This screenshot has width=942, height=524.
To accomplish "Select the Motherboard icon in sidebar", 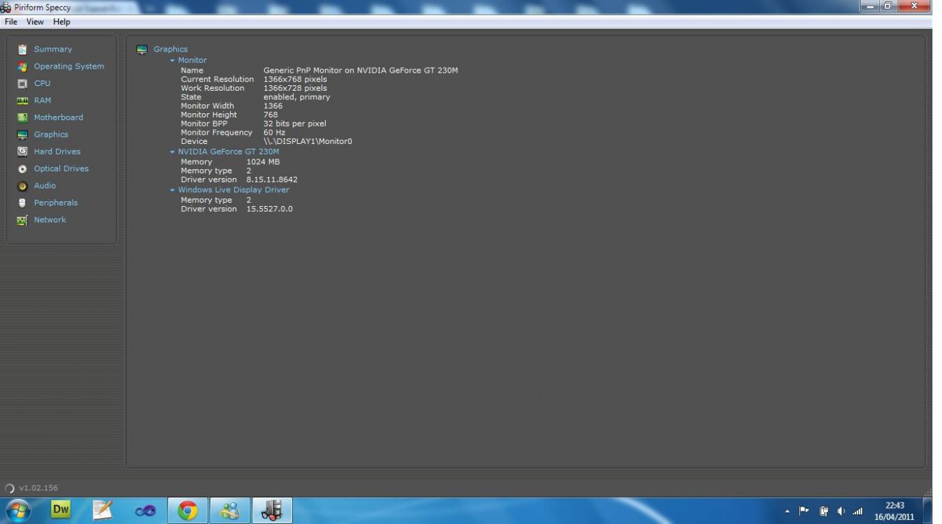I will pos(22,117).
